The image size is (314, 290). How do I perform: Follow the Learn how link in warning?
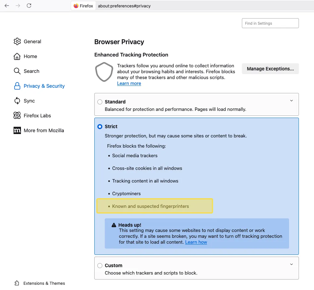tap(196, 242)
